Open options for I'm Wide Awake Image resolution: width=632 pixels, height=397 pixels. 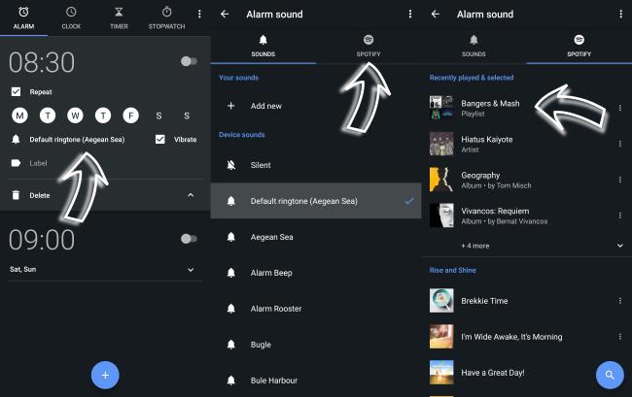(x=620, y=337)
